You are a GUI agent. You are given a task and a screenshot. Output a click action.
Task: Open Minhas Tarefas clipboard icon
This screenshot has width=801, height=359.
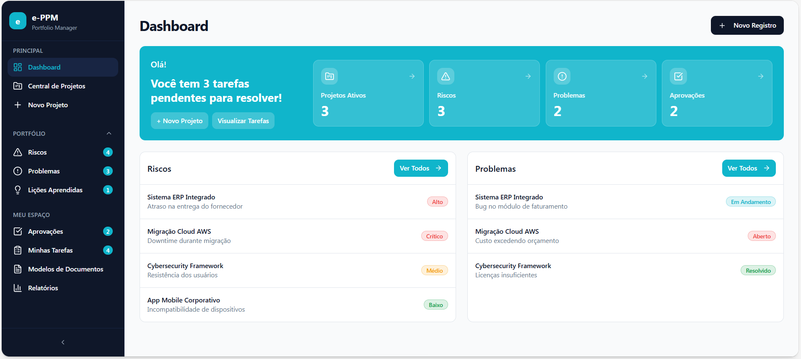coord(18,250)
